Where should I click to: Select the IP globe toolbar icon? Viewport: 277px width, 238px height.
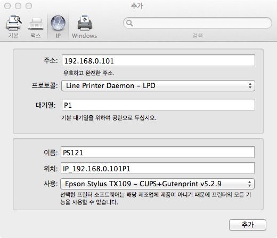click(x=58, y=23)
